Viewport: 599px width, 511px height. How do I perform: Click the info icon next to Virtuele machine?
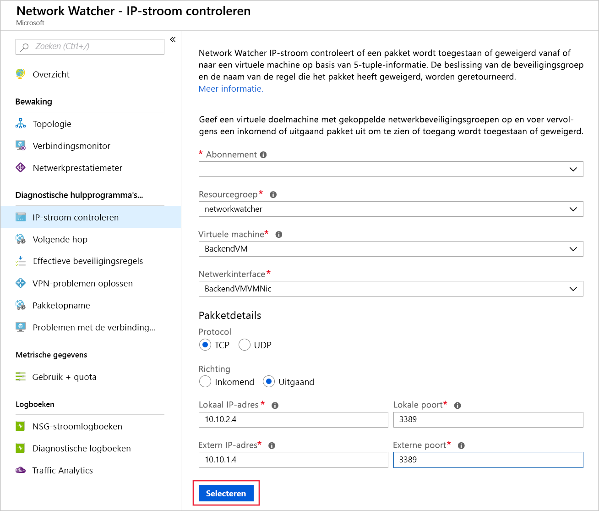[x=279, y=235]
